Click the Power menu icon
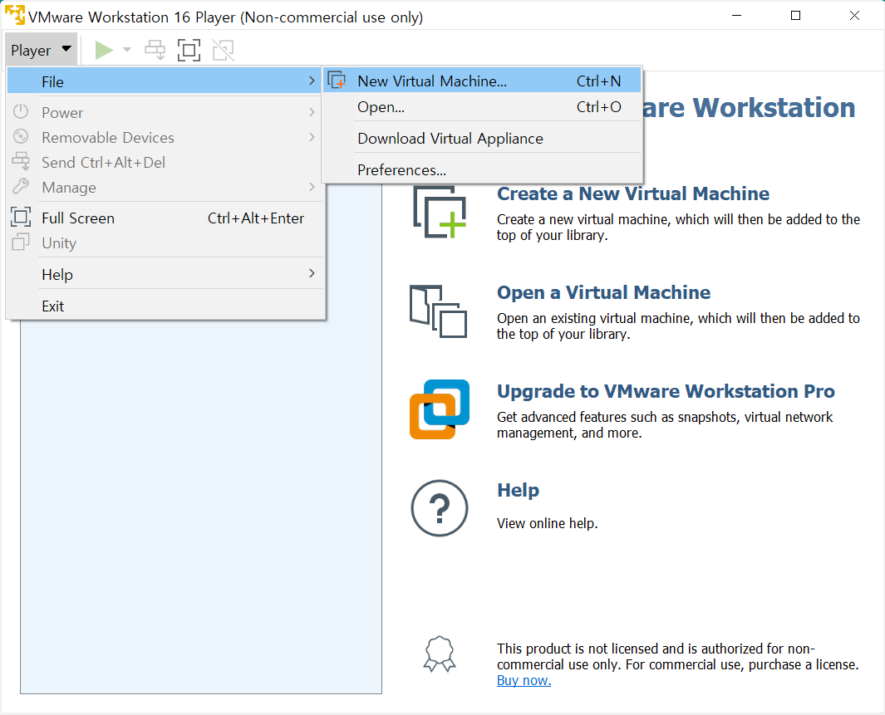 [21, 111]
